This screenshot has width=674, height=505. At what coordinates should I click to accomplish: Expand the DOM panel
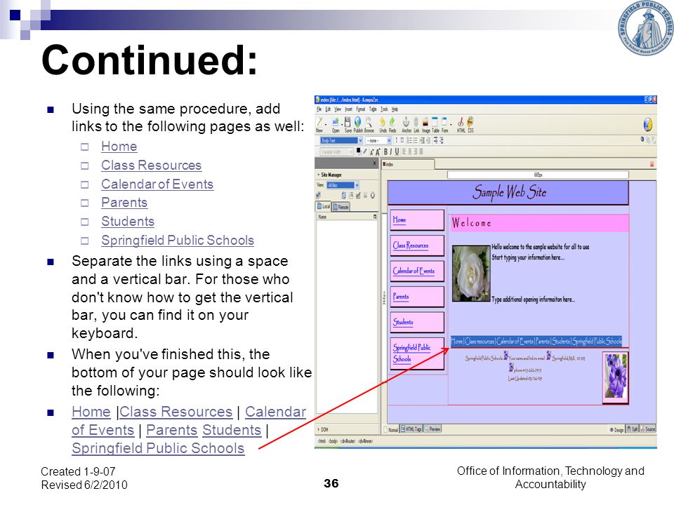click(322, 429)
